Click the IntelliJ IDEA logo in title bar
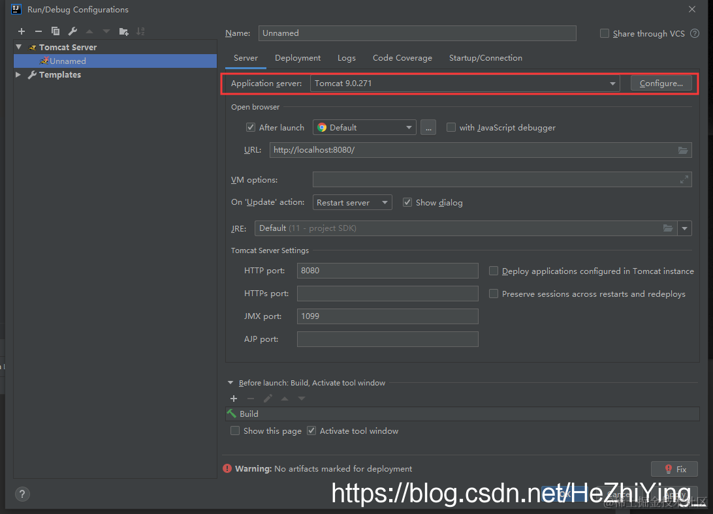713x514 pixels. coord(16,9)
